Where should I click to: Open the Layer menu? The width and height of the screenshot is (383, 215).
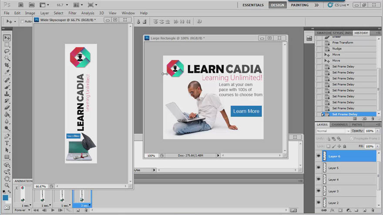click(44, 13)
